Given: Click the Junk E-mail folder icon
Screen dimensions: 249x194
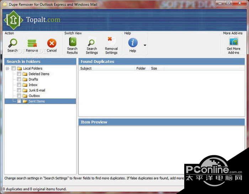Looking at the screenshot, I should [25, 90].
